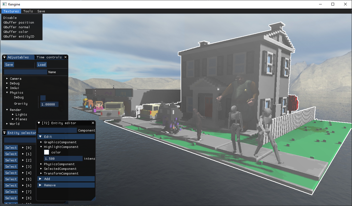Maximize the Kengine window
Image resolution: width=352 pixels, height=206 pixels.
pyautogui.click(x=333, y=4)
